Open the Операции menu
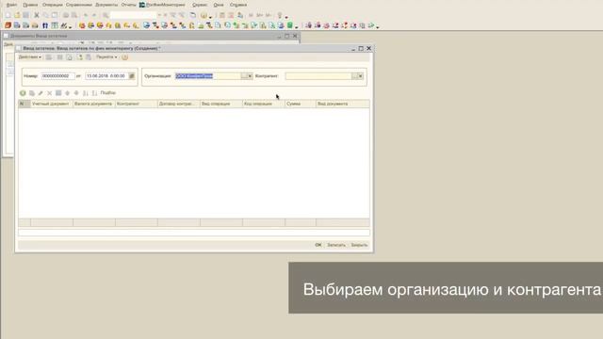603x339 pixels. (53, 5)
